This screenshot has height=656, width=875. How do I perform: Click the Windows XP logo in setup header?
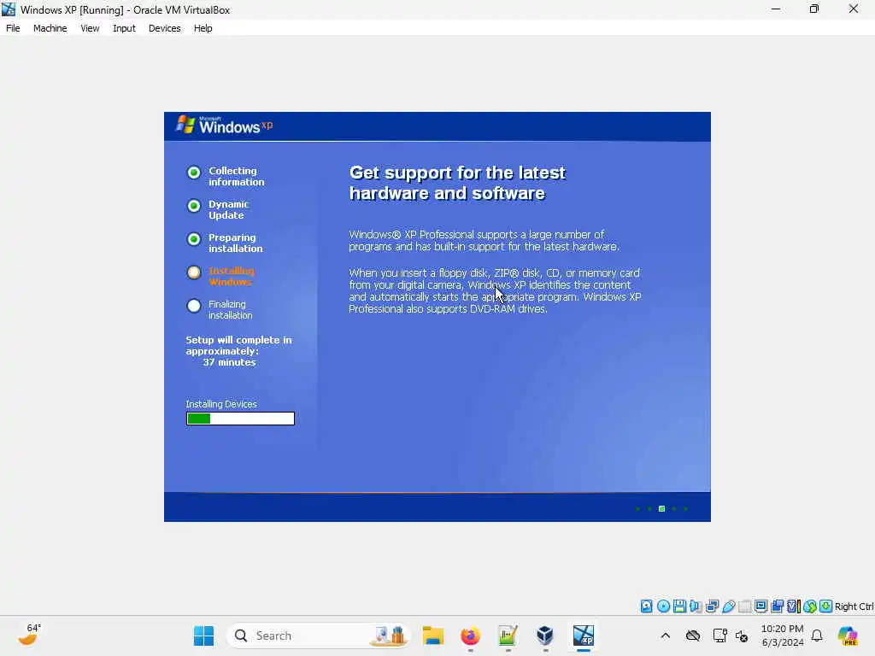[225, 126]
